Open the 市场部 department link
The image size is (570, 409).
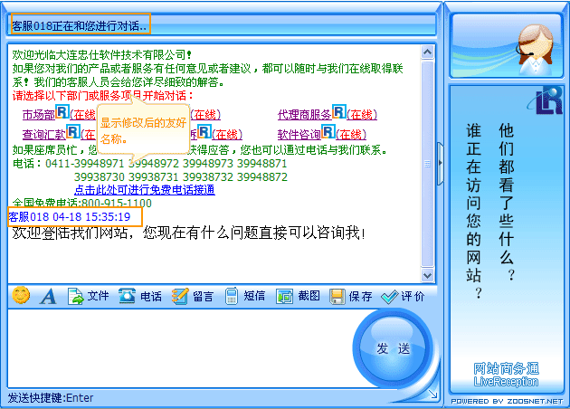point(38,114)
